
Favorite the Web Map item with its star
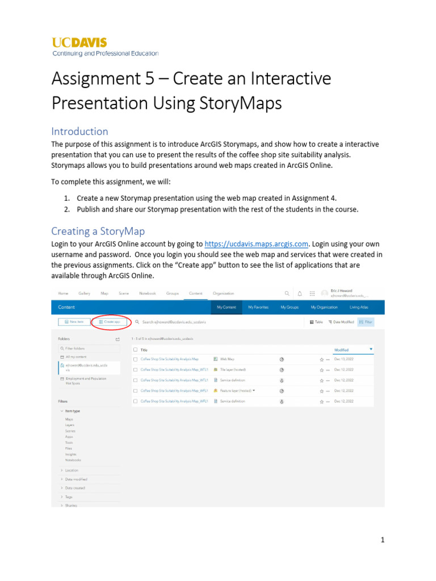point(321,359)
